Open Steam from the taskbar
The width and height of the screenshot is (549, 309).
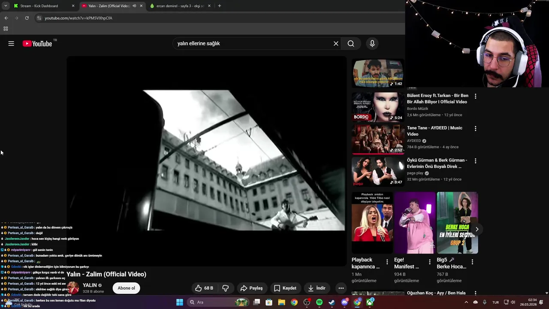(332, 302)
